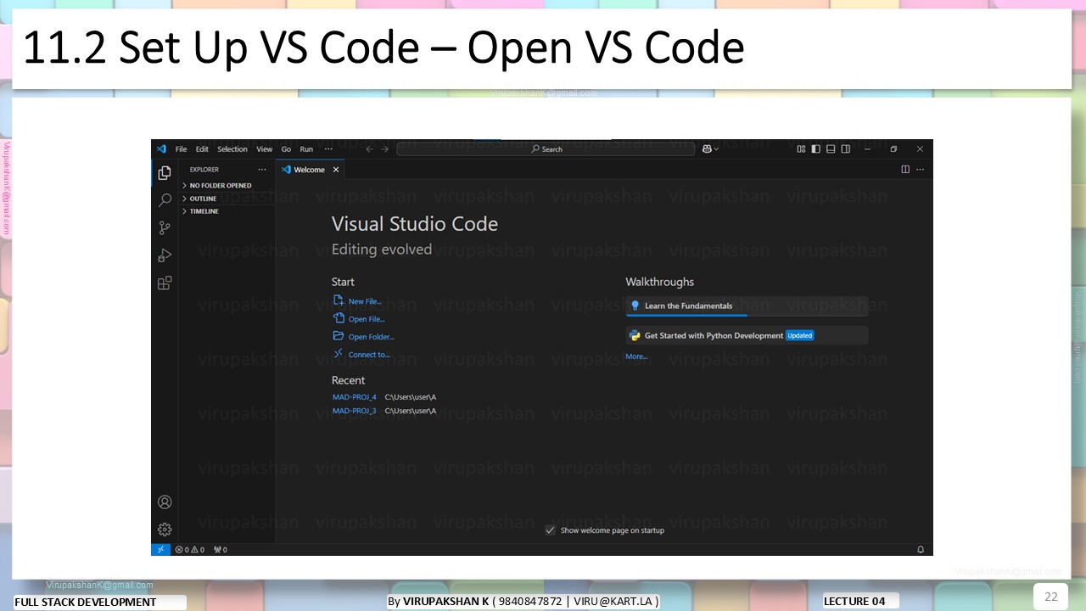Split the editor to the right
Image resolution: width=1086 pixels, height=611 pixels.
click(x=905, y=170)
